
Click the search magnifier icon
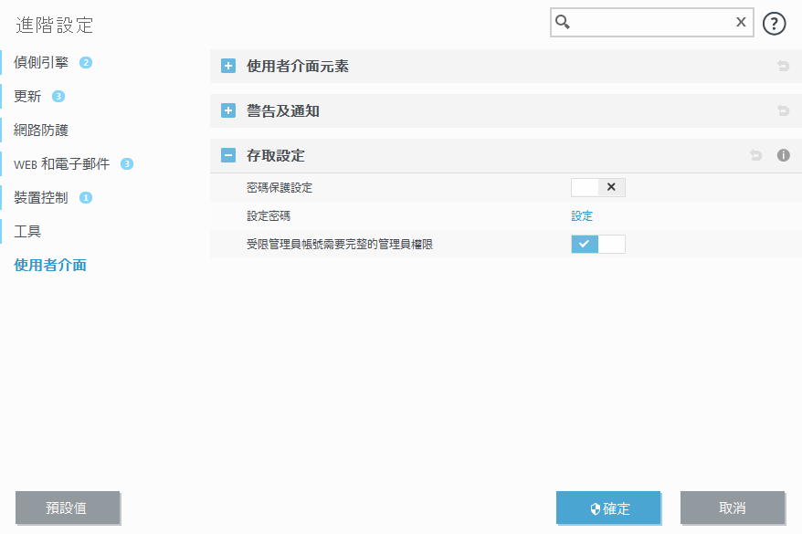tap(561, 22)
